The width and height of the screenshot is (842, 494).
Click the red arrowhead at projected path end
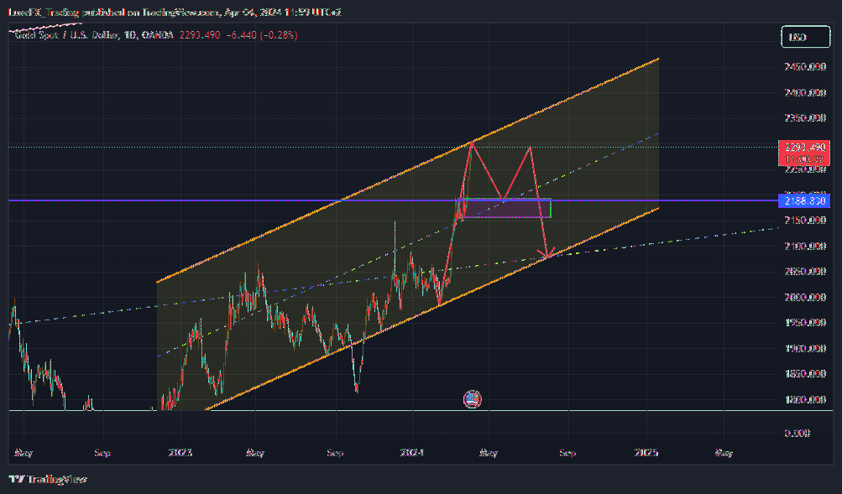[547, 252]
